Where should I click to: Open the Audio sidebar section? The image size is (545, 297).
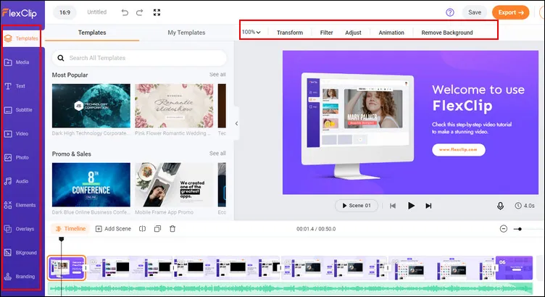(x=17, y=181)
